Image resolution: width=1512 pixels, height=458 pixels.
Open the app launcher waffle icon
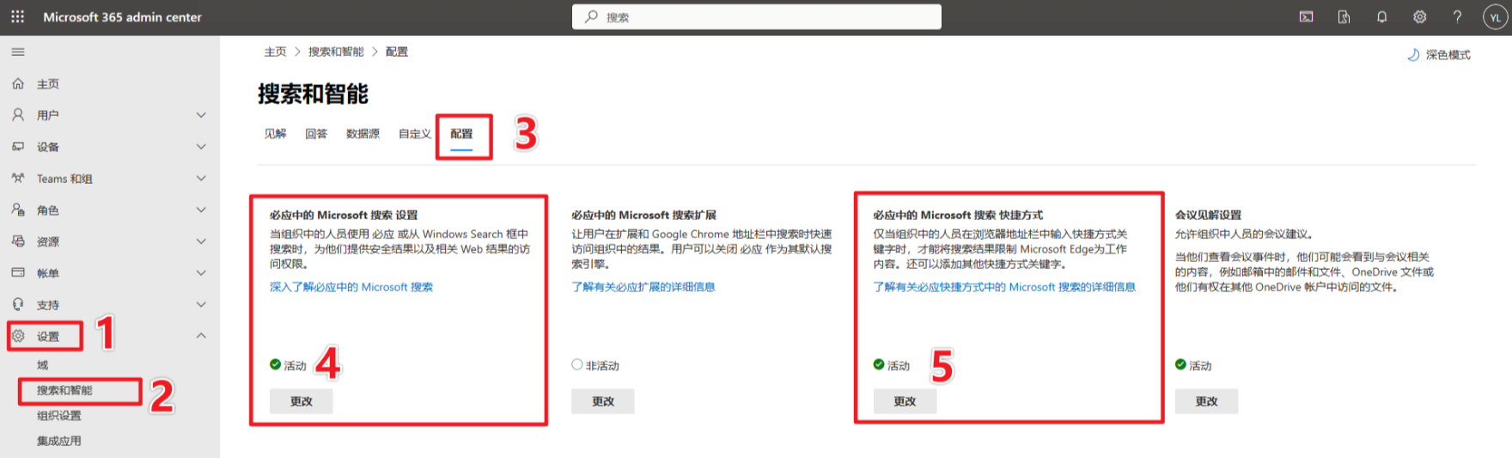point(17,17)
